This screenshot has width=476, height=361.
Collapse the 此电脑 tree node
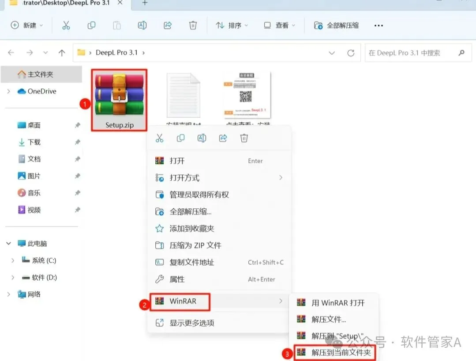pyautogui.click(x=8, y=244)
